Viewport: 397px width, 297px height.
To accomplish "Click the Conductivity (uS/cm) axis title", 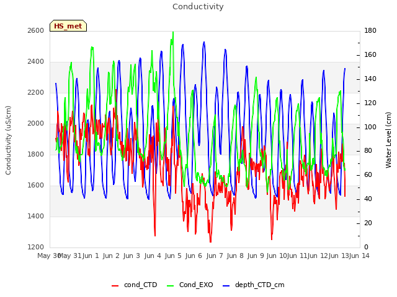I will pyautogui.click(x=8, y=140).
